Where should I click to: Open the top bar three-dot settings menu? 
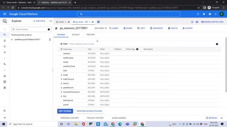pos(216,14)
